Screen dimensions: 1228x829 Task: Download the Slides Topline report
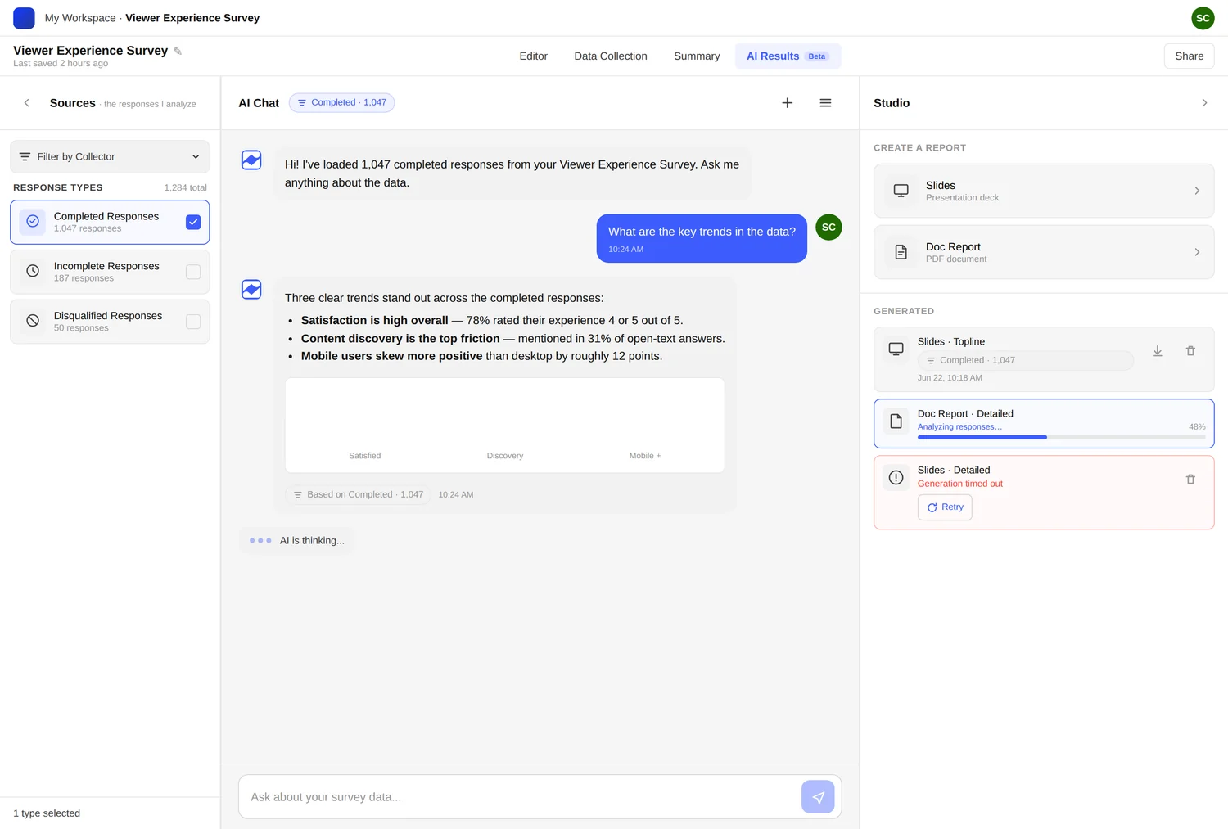pyautogui.click(x=1158, y=351)
